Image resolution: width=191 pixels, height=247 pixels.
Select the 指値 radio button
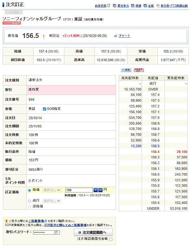tap(30, 190)
